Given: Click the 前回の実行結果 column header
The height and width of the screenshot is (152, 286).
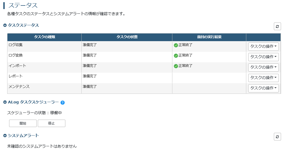Looking at the screenshot, I should click(209, 37).
